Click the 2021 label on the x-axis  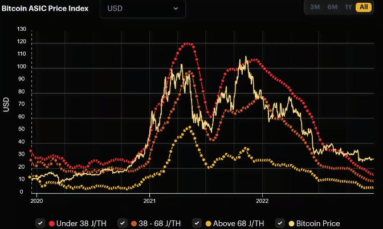149,201
